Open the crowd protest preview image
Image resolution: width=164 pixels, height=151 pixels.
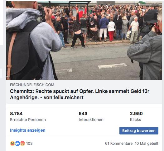pyautogui.click(x=84, y=41)
